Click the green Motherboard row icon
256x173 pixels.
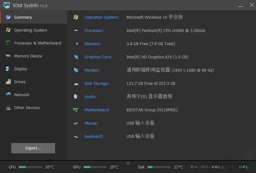(76, 110)
